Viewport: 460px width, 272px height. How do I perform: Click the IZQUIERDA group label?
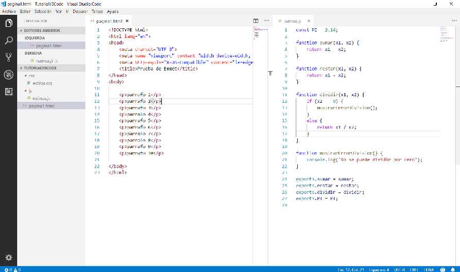coord(35,38)
